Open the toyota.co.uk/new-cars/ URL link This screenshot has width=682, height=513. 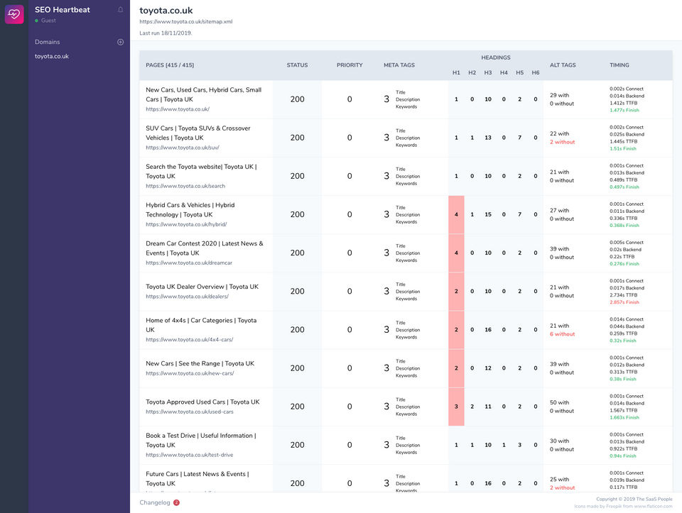190,373
